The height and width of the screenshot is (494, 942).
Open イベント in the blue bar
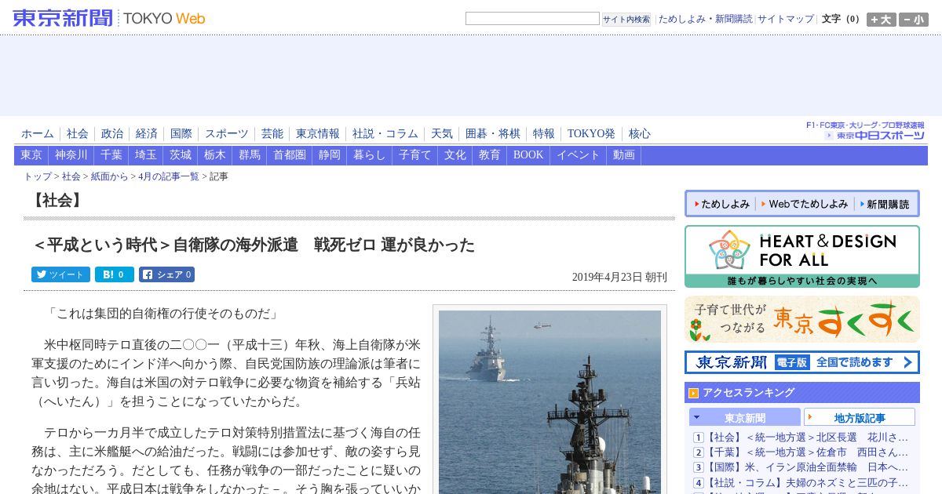tap(579, 155)
